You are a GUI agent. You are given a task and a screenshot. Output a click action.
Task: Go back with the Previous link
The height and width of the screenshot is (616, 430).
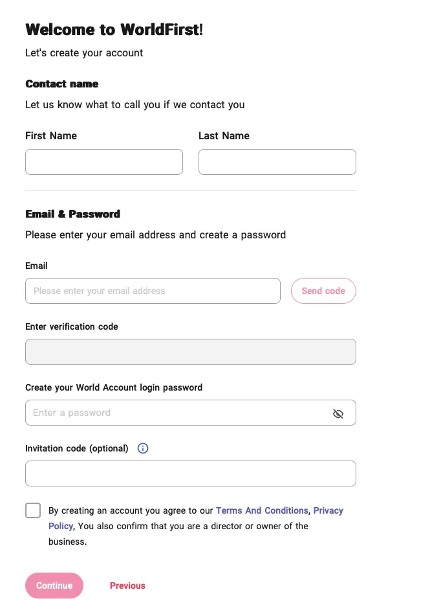[x=127, y=586]
